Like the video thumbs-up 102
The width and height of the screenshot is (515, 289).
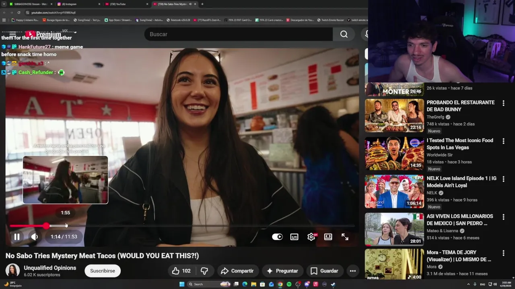[x=181, y=271]
